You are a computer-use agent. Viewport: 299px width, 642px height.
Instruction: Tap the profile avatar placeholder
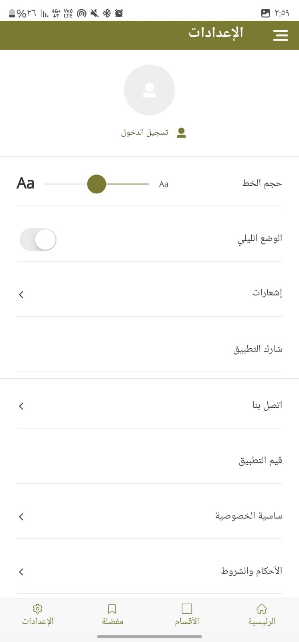(x=149, y=90)
